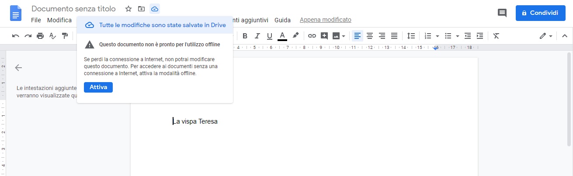573x176 pixels.
Task: Align text right
Action: (x=382, y=36)
